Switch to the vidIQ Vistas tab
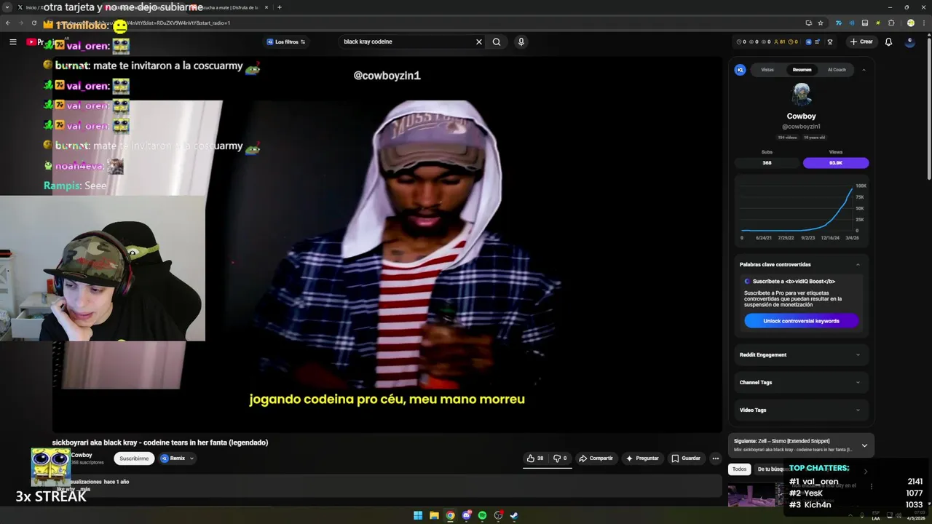The width and height of the screenshot is (932, 524). (767, 70)
